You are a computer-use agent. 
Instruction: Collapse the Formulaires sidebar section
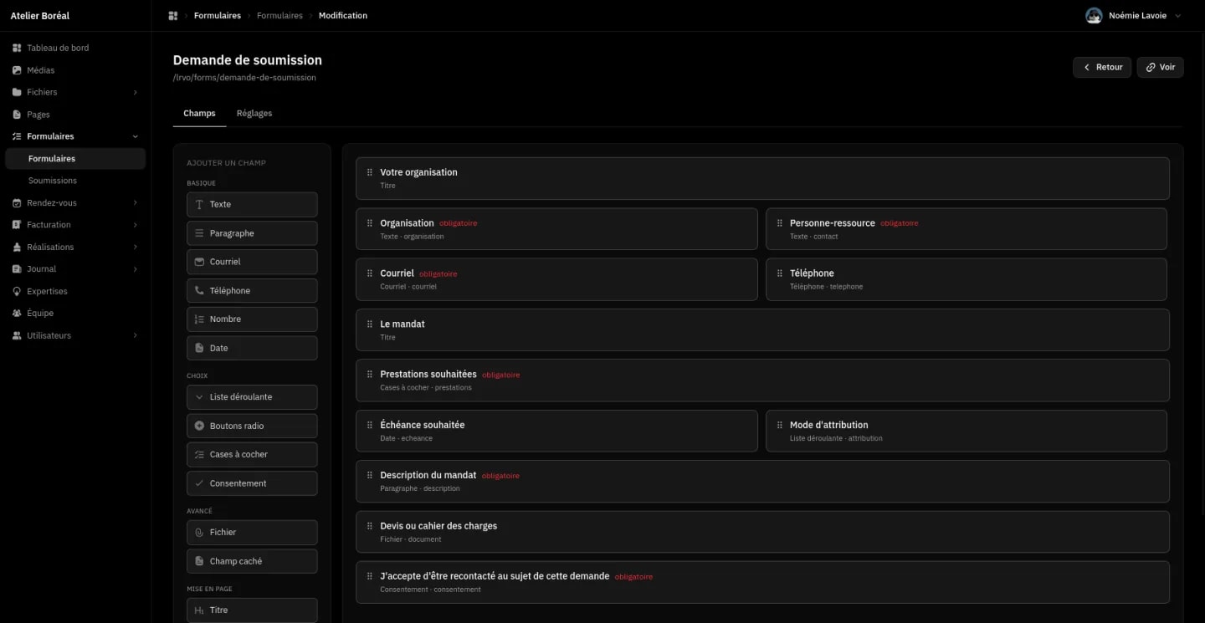[136, 136]
